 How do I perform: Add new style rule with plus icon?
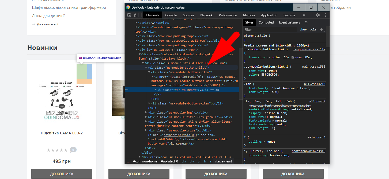point(322,29)
